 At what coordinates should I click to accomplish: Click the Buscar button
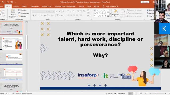151,10
